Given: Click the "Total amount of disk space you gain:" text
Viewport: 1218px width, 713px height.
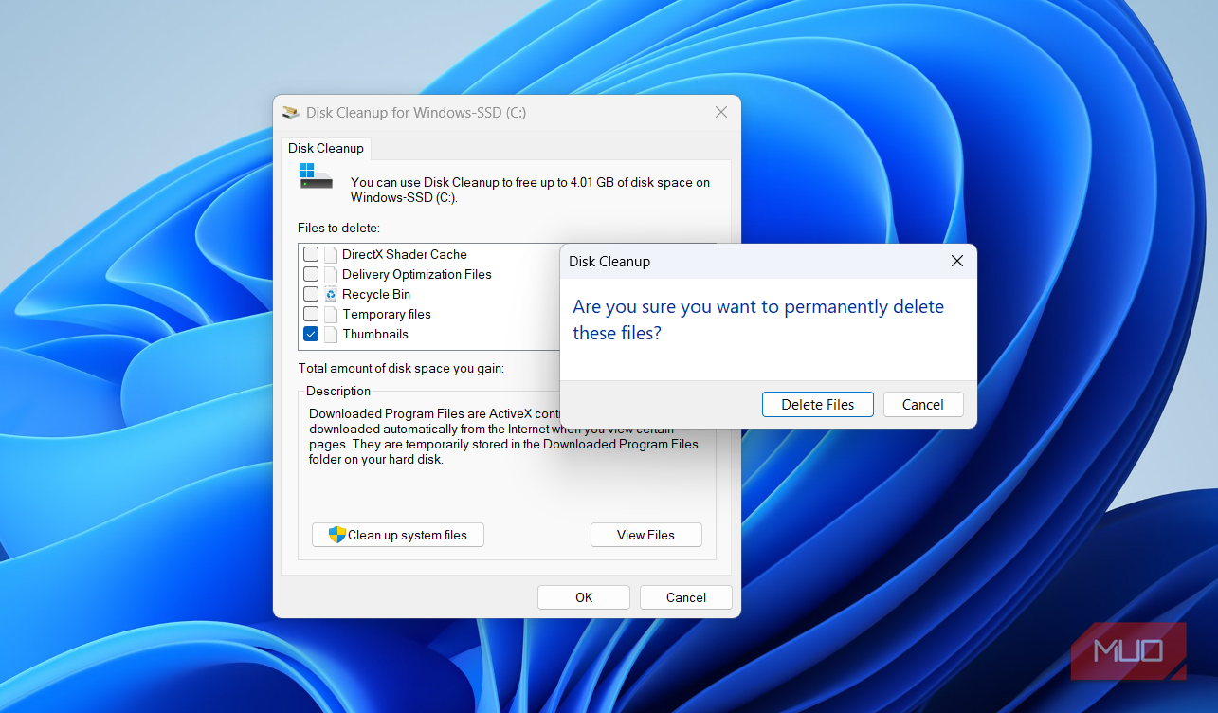Looking at the screenshot, I should click(x=401, y=368).
